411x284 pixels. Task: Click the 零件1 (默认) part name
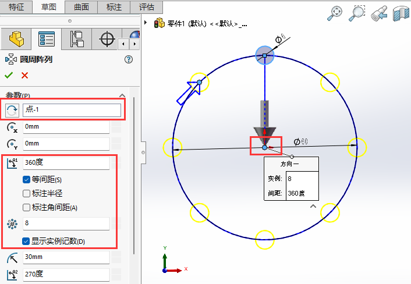187,24
